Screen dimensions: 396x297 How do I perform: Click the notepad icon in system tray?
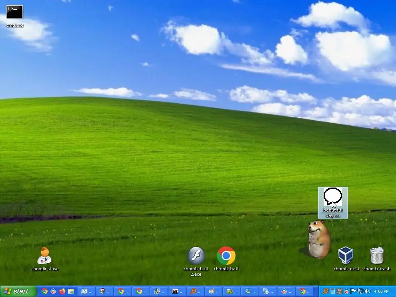click(x=333, y=292)
